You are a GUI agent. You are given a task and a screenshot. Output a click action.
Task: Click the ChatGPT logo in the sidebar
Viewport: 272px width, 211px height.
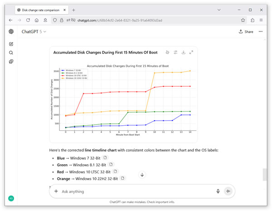11,31
